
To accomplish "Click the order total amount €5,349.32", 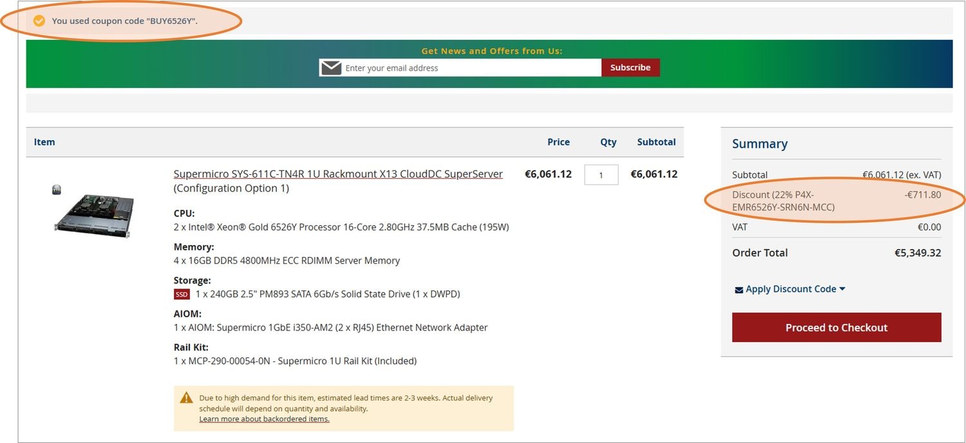I will 918,253.
